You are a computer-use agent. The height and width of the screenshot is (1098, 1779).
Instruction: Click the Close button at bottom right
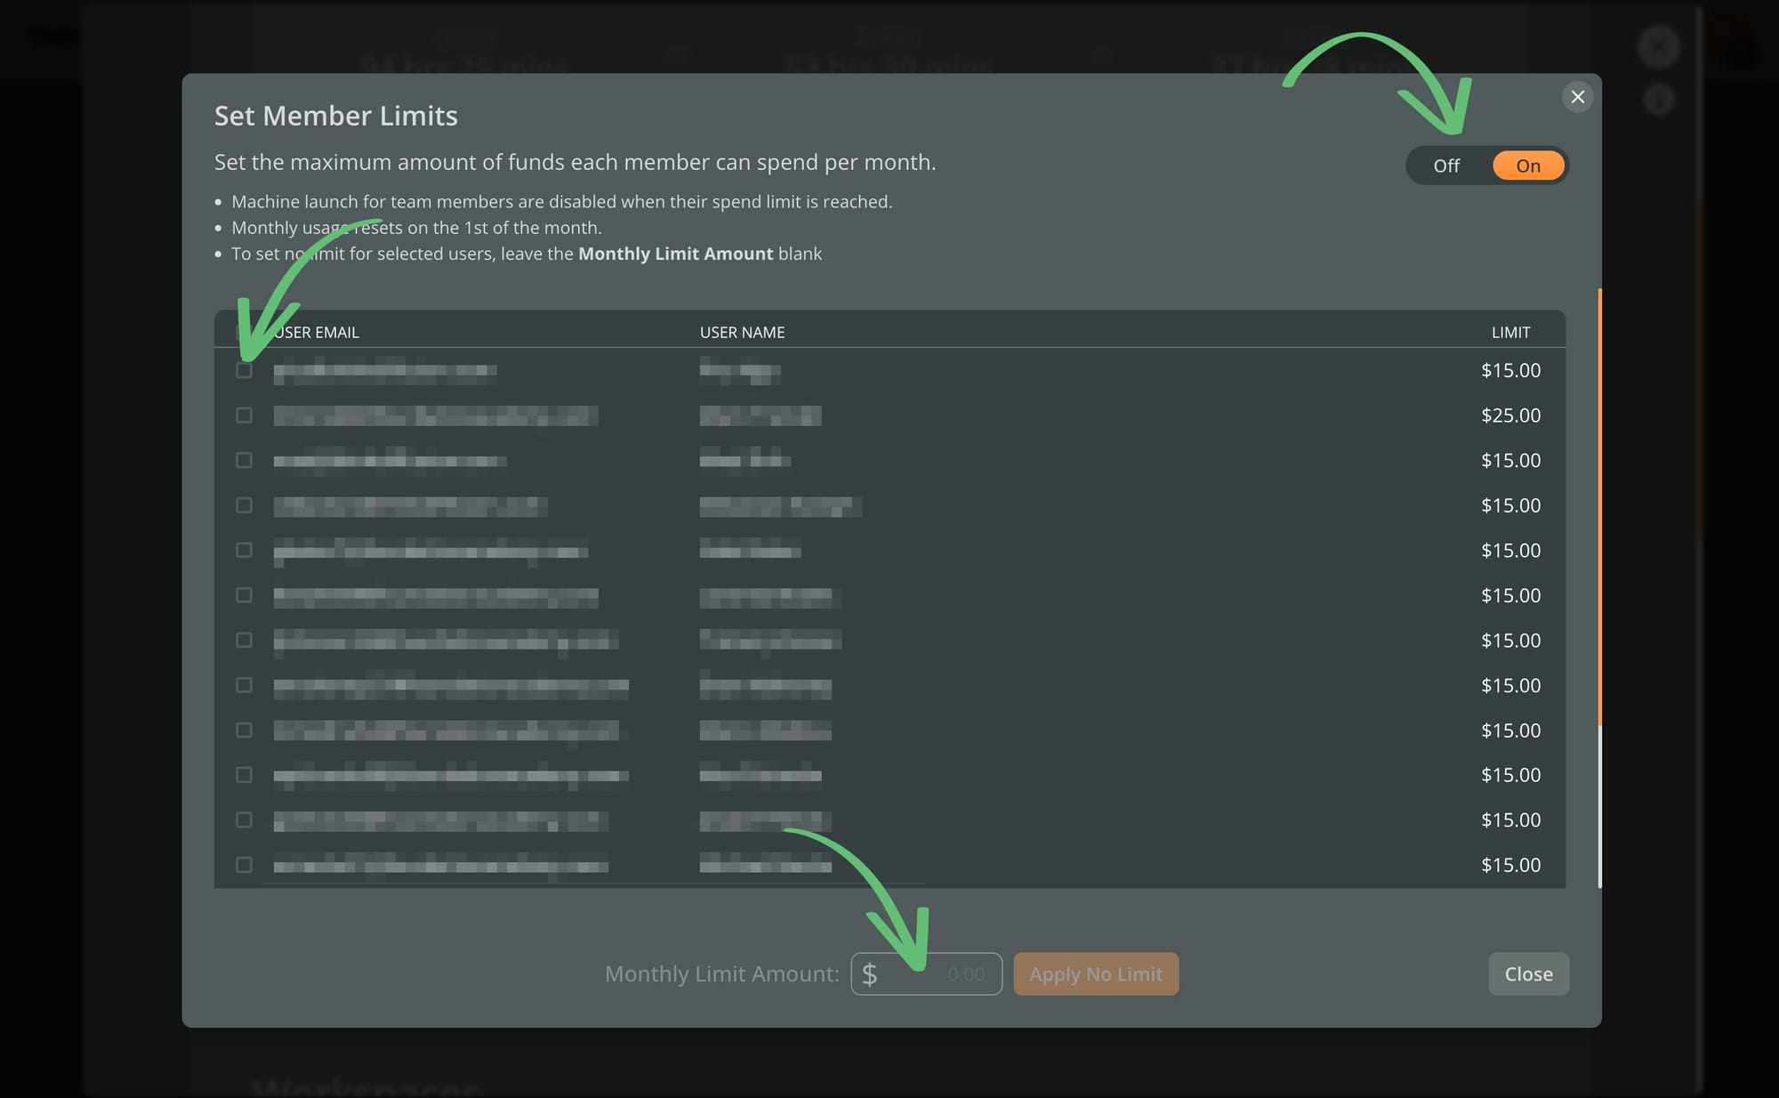1527,974
